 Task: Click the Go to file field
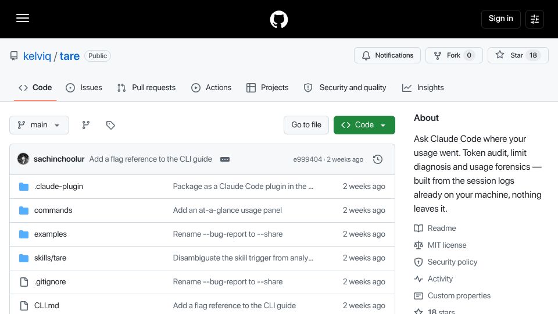[x=306, y=125]
